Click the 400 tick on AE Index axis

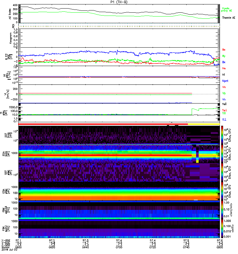(16, 5)
